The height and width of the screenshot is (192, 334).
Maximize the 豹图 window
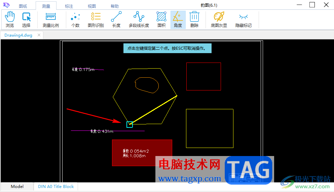point(312,5)
